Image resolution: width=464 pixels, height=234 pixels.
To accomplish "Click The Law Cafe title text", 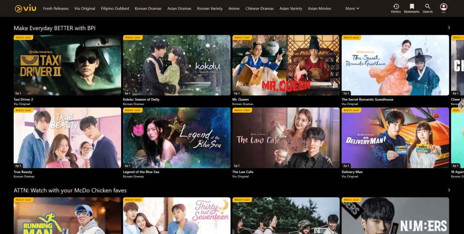I will click(243, 172).
